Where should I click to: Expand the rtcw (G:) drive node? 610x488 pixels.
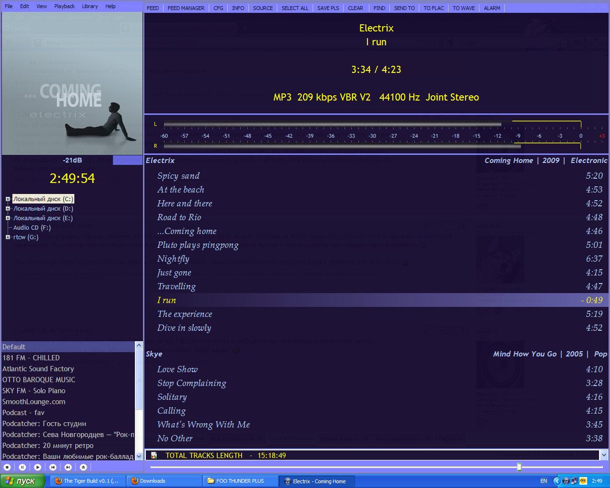click(8, 237)
